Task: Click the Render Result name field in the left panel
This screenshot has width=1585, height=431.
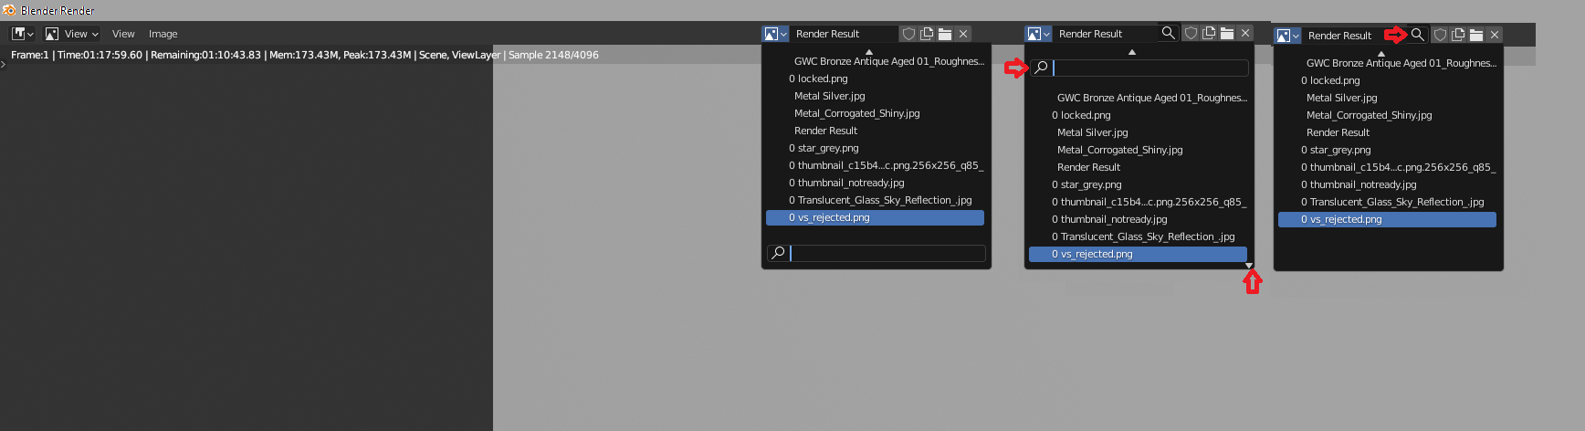Action: [x=845, y=34]
